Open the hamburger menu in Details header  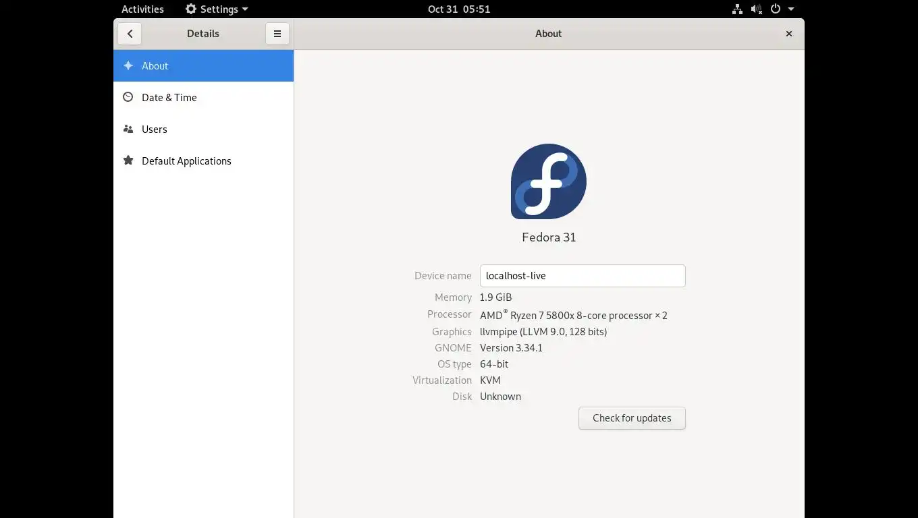coord(277,34)
